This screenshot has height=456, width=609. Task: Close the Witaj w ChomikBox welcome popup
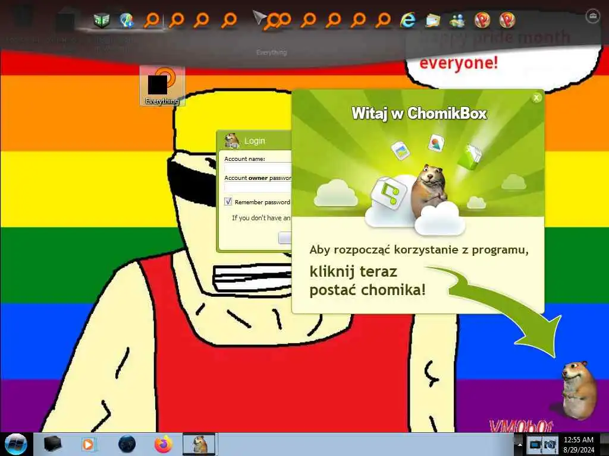(x=536, y=98)
